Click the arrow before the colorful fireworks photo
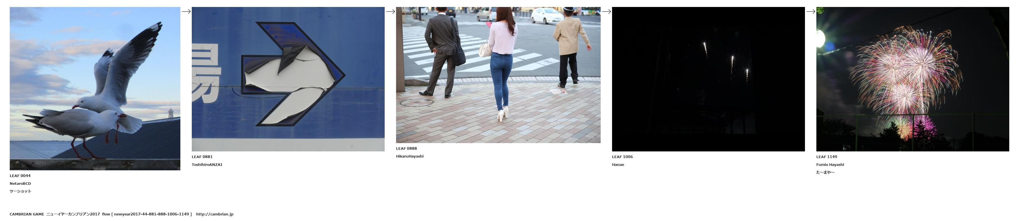1019x221 pixels. point(811,11)
